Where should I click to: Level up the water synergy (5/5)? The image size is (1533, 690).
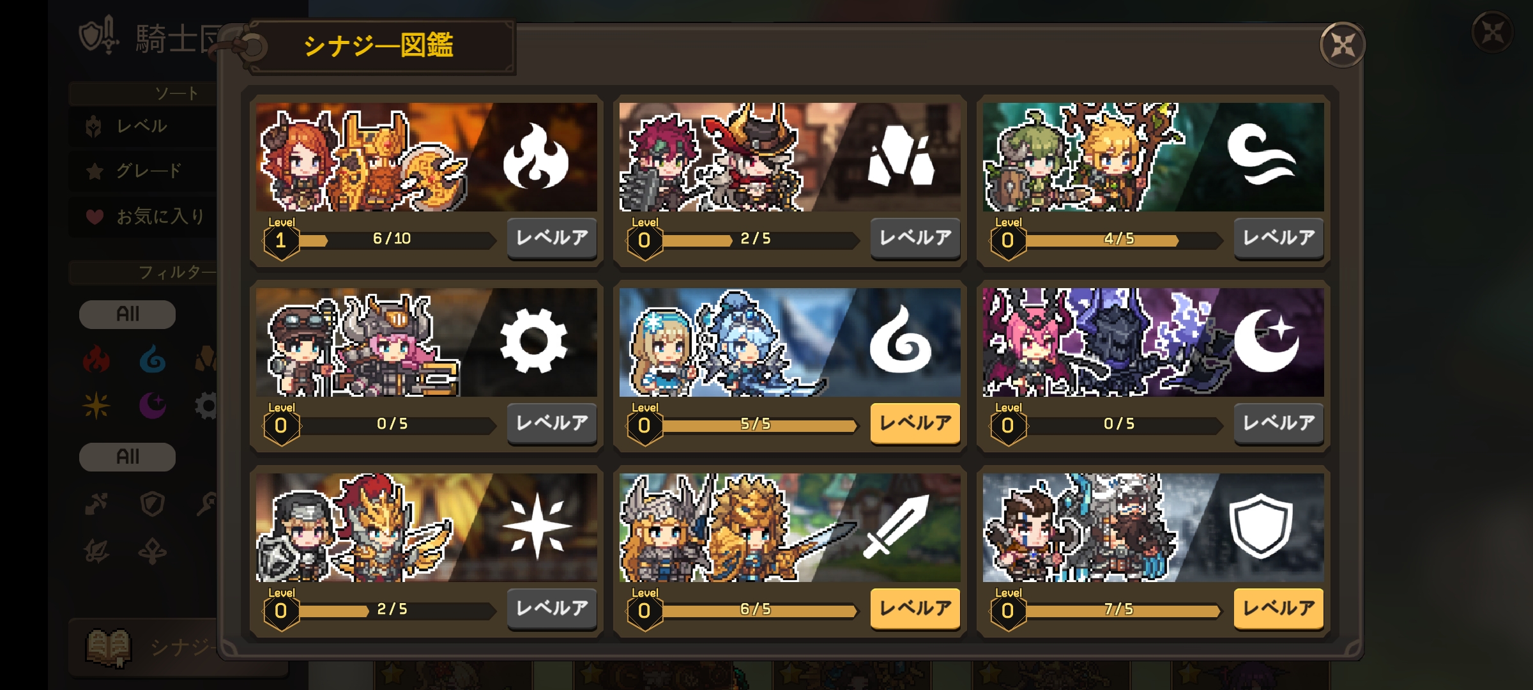[915, 423]
